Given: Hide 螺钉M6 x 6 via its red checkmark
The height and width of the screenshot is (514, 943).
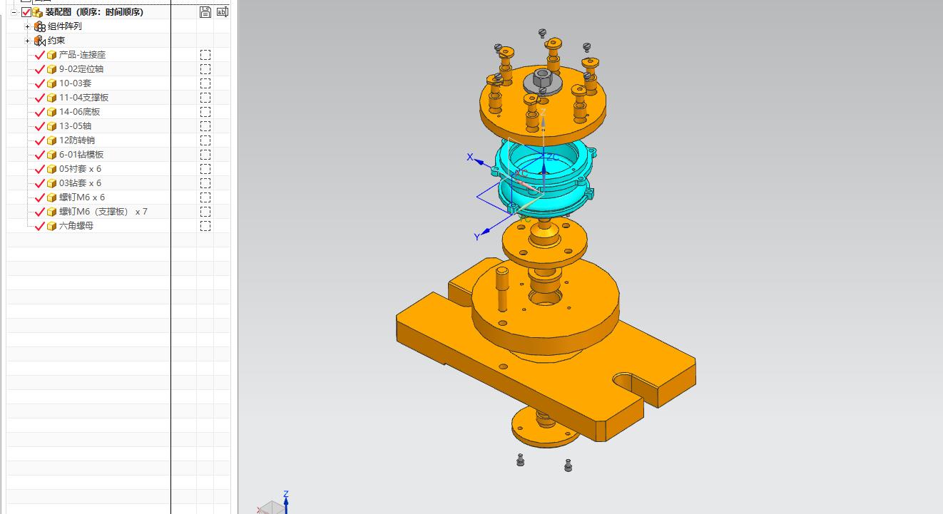Looking at the screenshot, I should click(40, 197).
